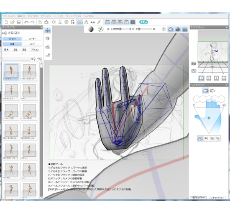Toggle the floor grid display icon
The width and height of the screenshot is (230, 201).
click(93, 22)
